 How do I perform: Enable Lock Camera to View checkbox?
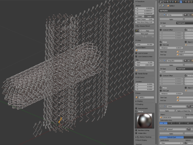[136, 56]
